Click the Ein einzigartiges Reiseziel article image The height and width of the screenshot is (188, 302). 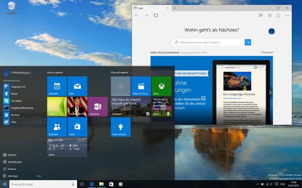(x=237, y=81)
